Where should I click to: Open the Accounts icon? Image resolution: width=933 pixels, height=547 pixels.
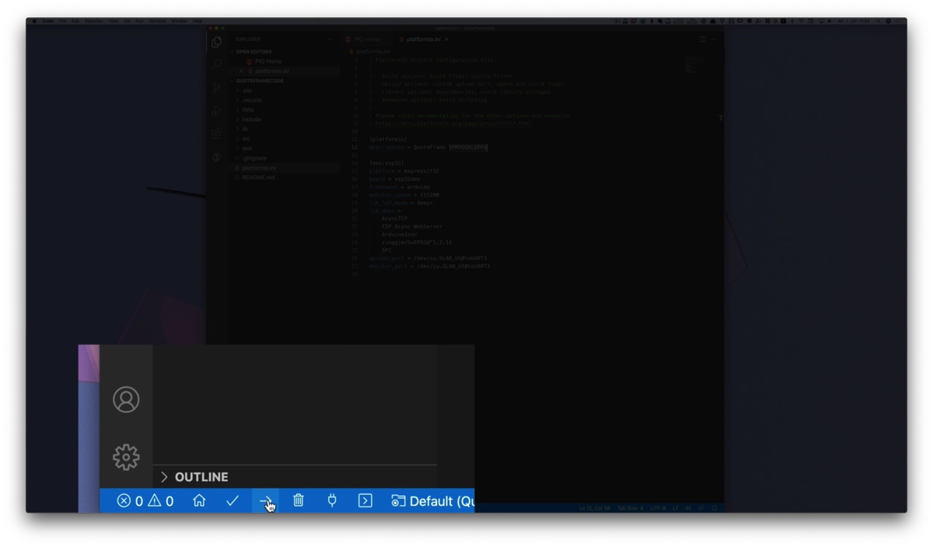click(x=126, y=399)
